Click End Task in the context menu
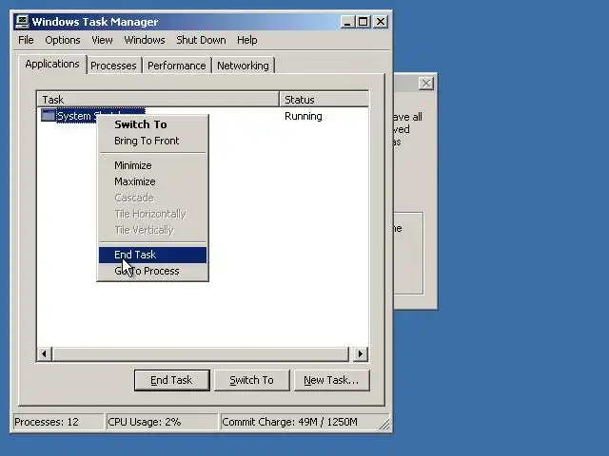 click(x=152, y=255)
